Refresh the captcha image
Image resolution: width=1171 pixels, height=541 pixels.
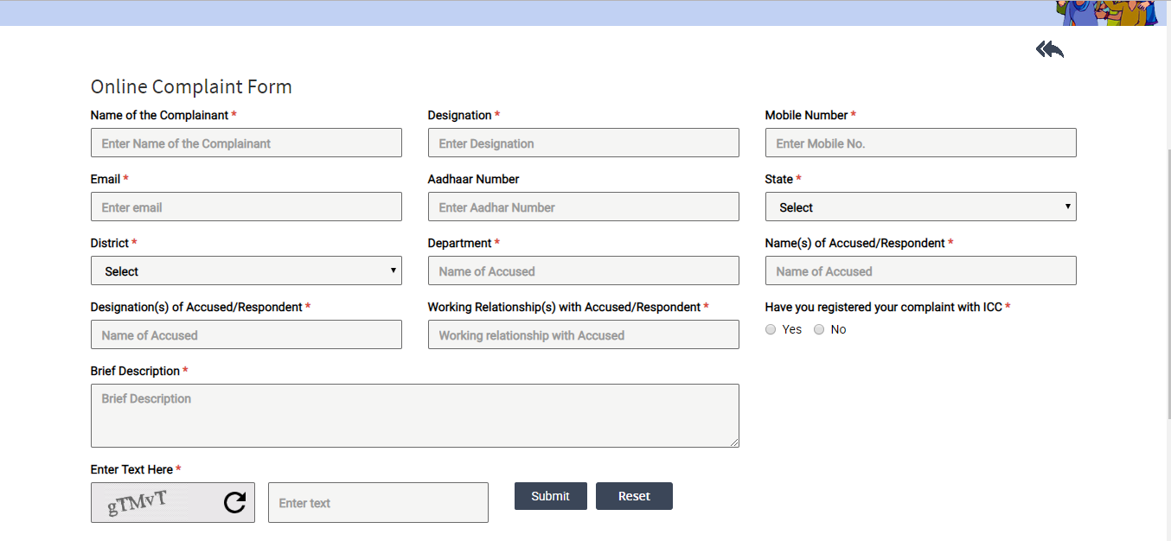click(234, 502)
